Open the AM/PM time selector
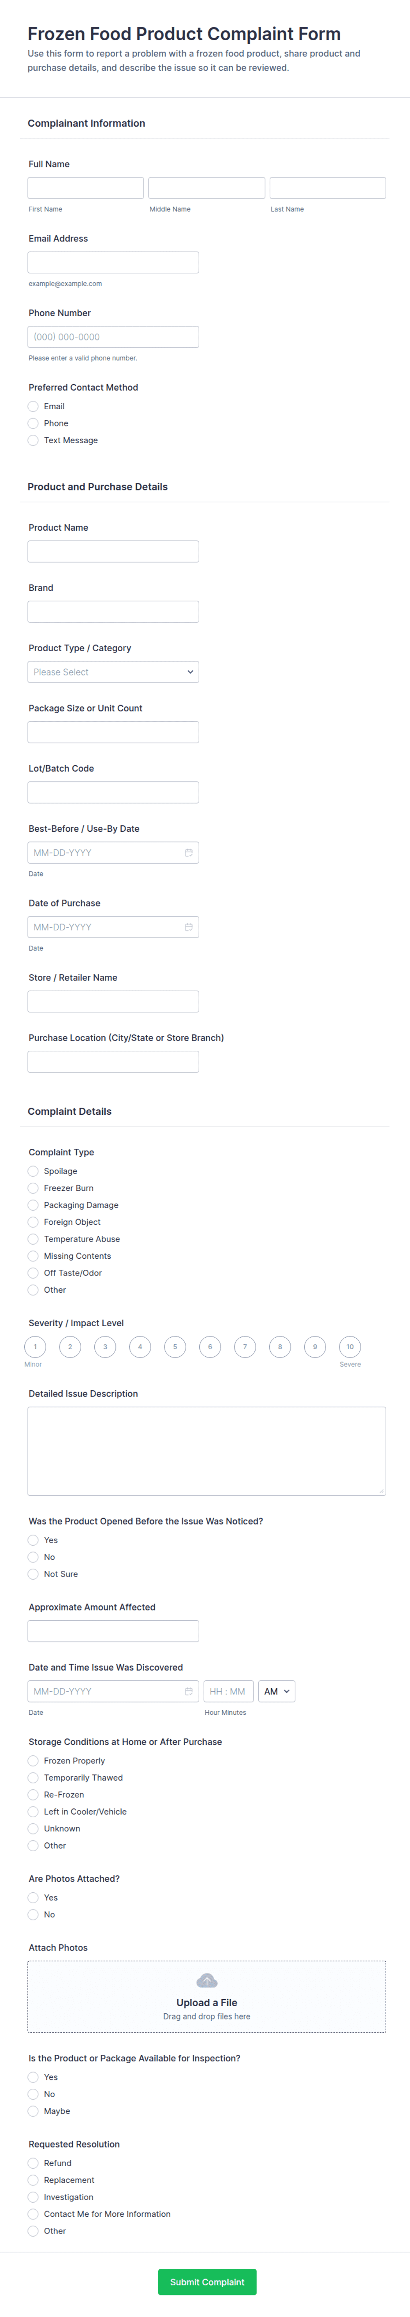Viewport: 410px width, 2317px height. click(x=277, y=1692)
